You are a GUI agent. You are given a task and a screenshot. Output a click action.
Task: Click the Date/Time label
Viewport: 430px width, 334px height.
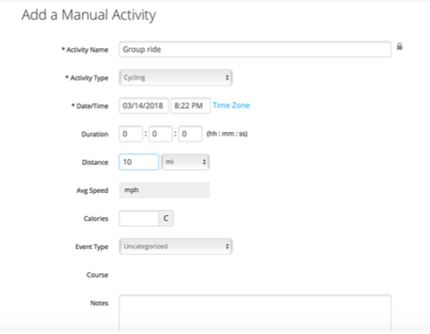[x=90, y=106]
